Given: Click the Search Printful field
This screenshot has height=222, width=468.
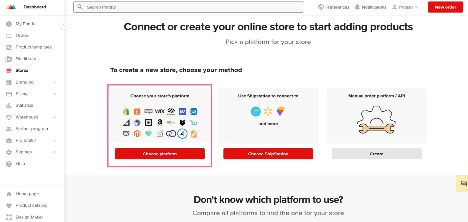Looking at the screenshot, I should 189,7.
